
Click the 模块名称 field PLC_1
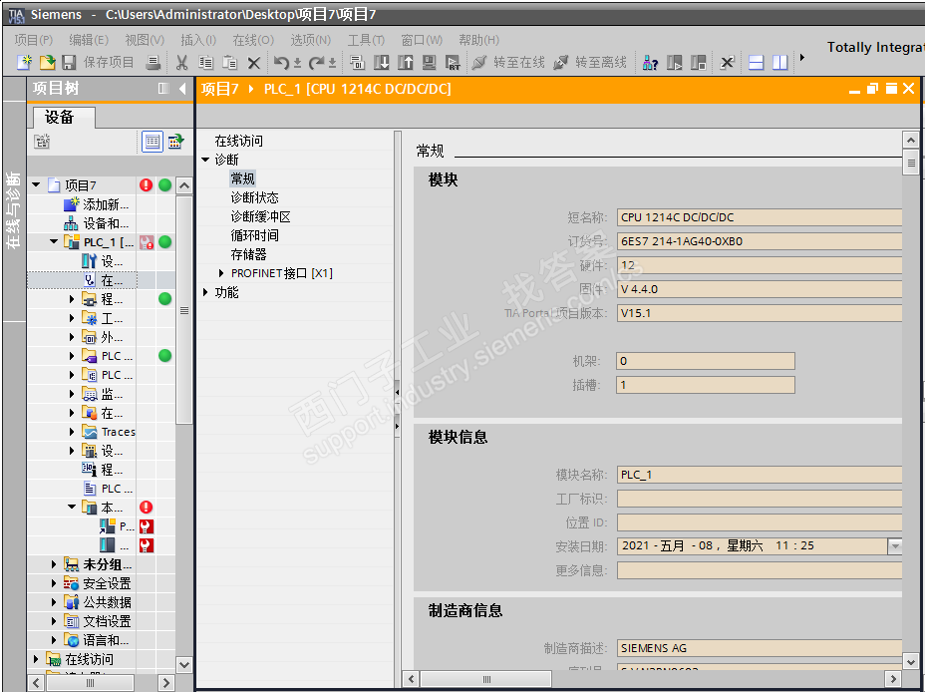click(x=760, y=475)
